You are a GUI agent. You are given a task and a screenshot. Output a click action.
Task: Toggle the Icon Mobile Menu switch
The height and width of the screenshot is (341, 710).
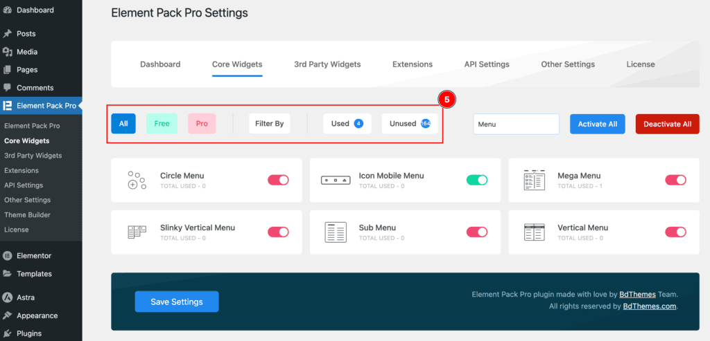click(x=477, y=181)
